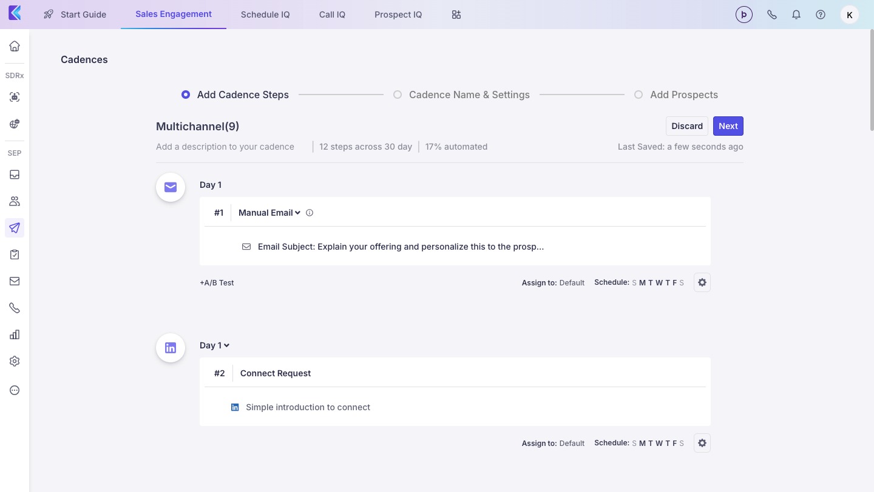874x492 pixels.
Task: Open the apps grid menu in top bar
Action: (456, 15)
